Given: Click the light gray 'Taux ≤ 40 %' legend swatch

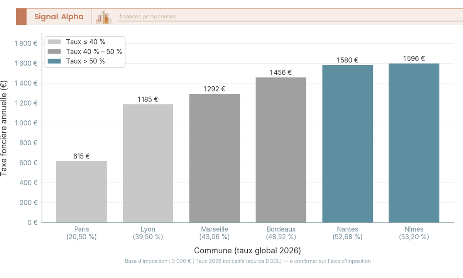Looking at the screenshot, I should coord(54,42).
